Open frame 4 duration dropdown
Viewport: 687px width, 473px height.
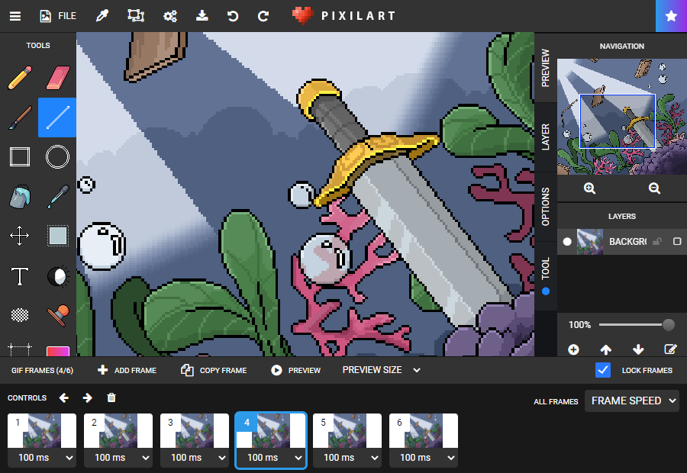270,458
